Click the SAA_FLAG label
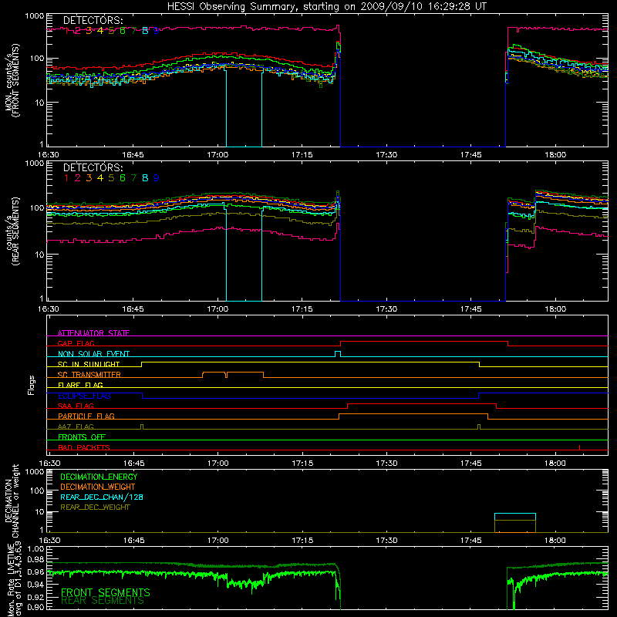 [76, 406]
